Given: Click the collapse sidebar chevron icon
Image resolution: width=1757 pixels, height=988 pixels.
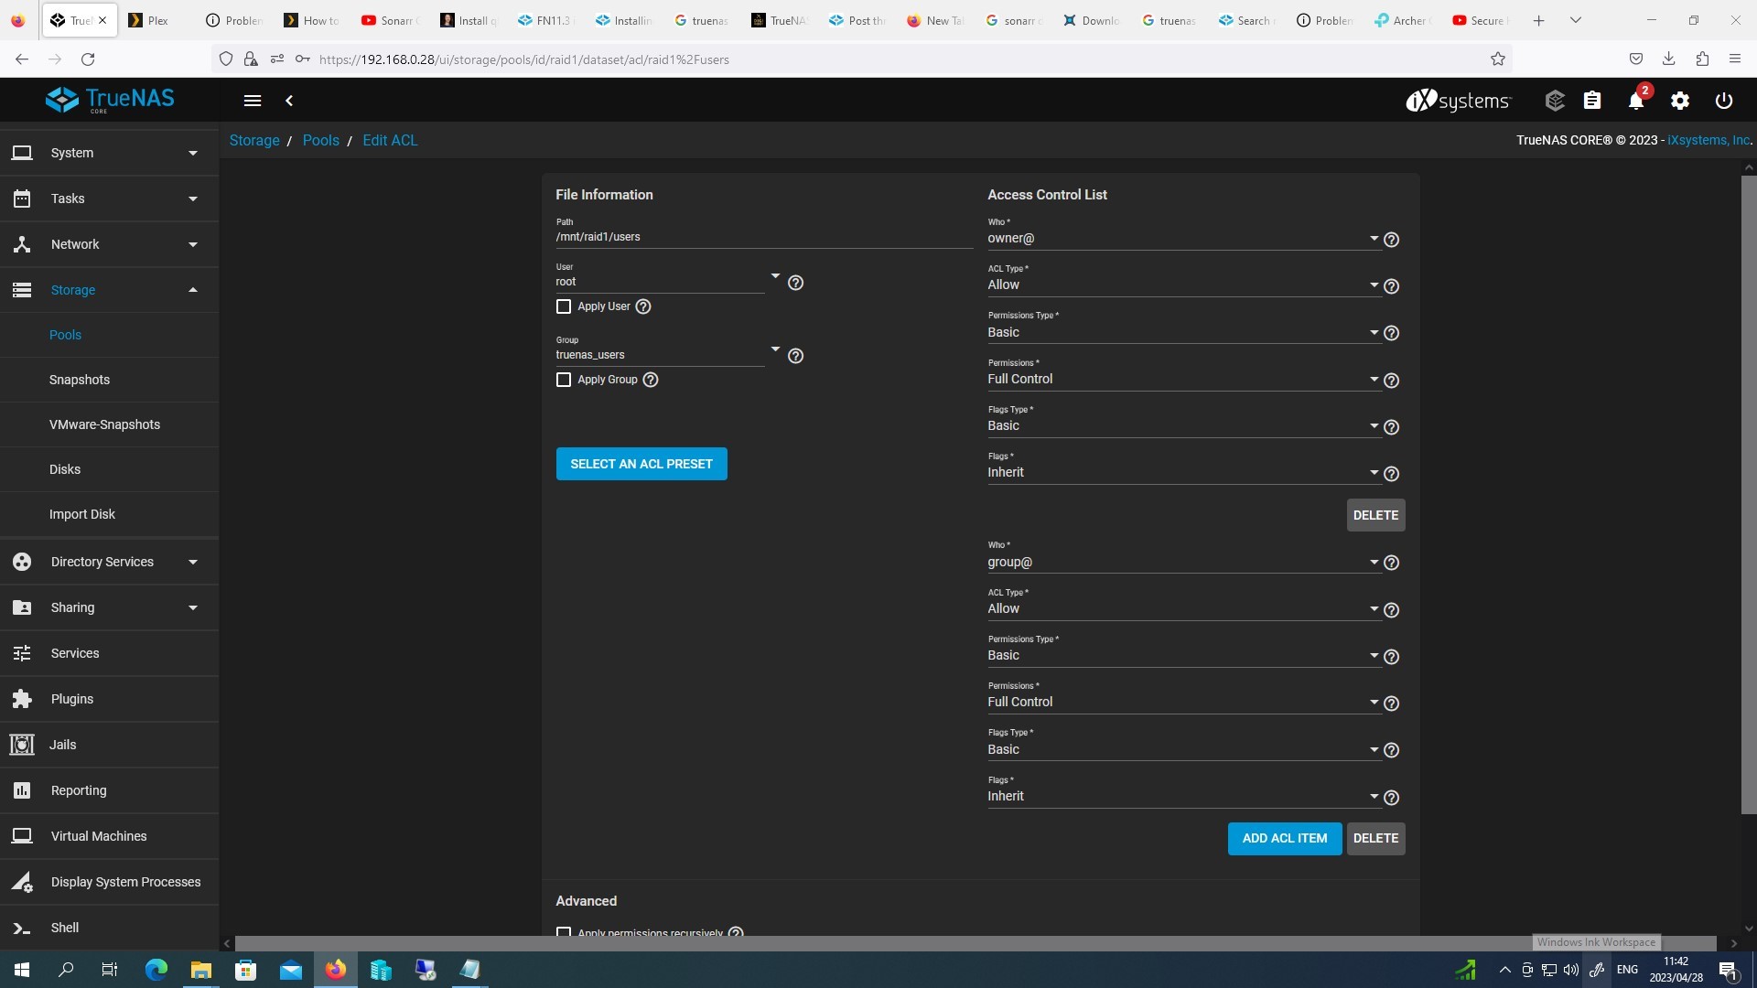Looking at the screenshot, I should click(x=289, y=101).
